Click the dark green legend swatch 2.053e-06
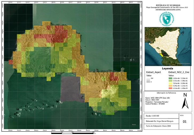 pyautogui.click(x=170, y=78)
